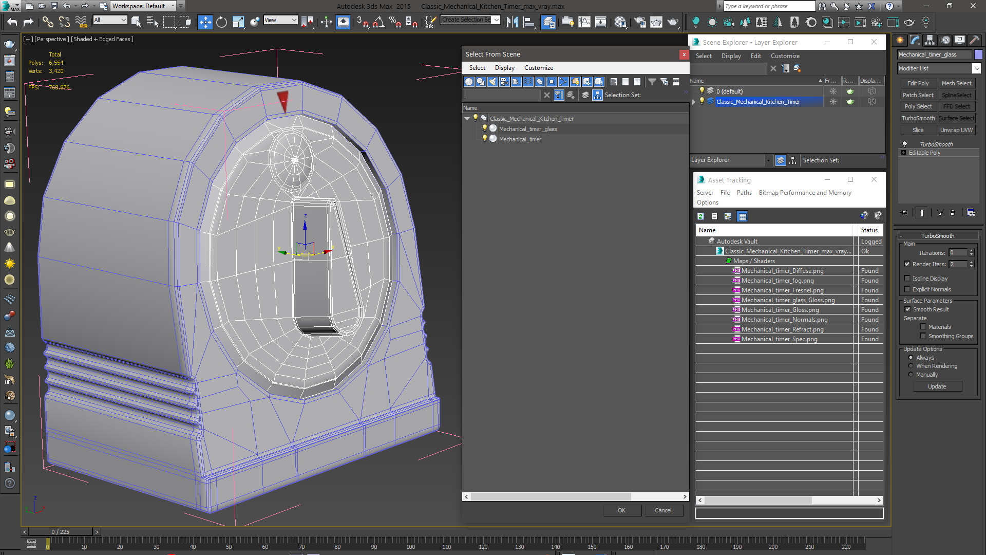Collapse Classic_Mechanical_Kitchen_Timer group in Select From Scene
986x555 pixels.
tap(467, 119)
